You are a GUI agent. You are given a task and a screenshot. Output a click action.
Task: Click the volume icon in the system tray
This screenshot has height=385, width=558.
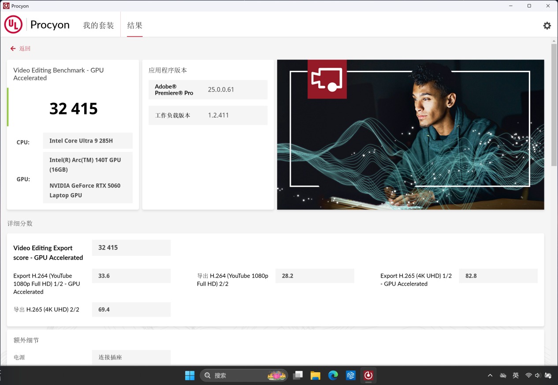[537, 375]
